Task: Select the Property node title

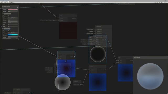Action: tap(76, 81)
